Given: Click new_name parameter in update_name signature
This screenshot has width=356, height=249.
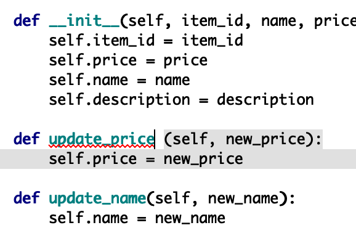Looking at the screenshot, I should click(243, 198).
